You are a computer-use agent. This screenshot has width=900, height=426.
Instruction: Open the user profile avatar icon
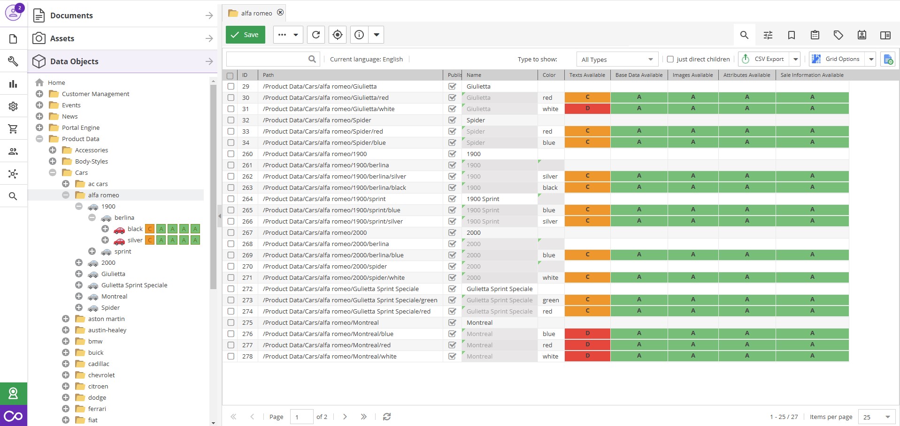(13, 13)
